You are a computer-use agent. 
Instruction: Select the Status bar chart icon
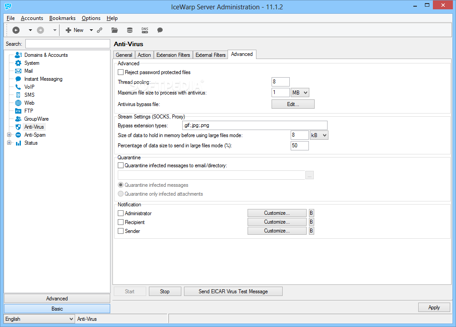[x=18, y=143]
